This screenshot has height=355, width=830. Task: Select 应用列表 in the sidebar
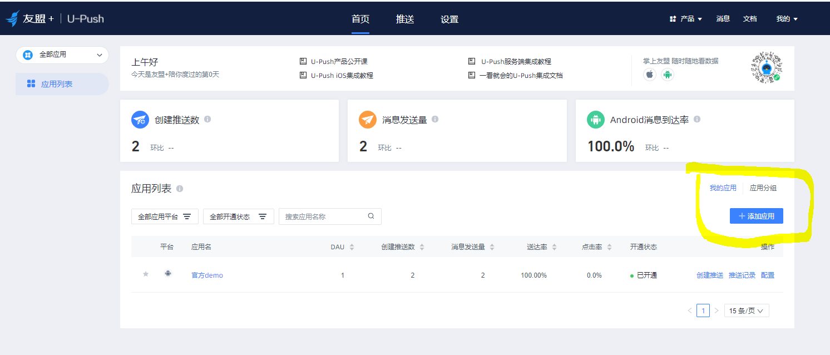click(x=62, y=84)
